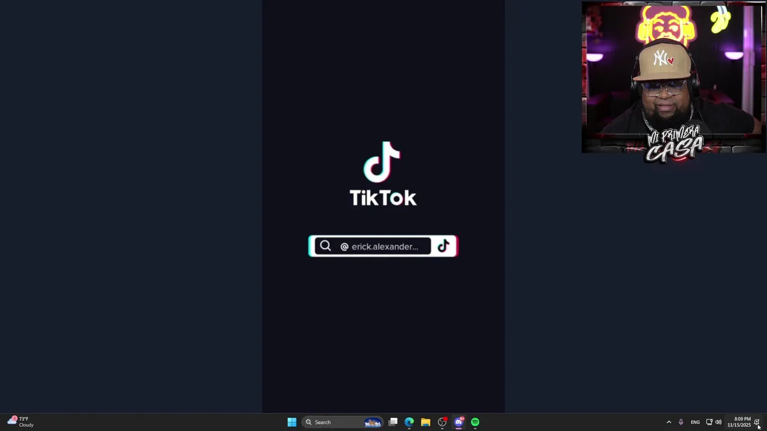
Task: Click the large TikTok note logo
Action: (382, 162)
